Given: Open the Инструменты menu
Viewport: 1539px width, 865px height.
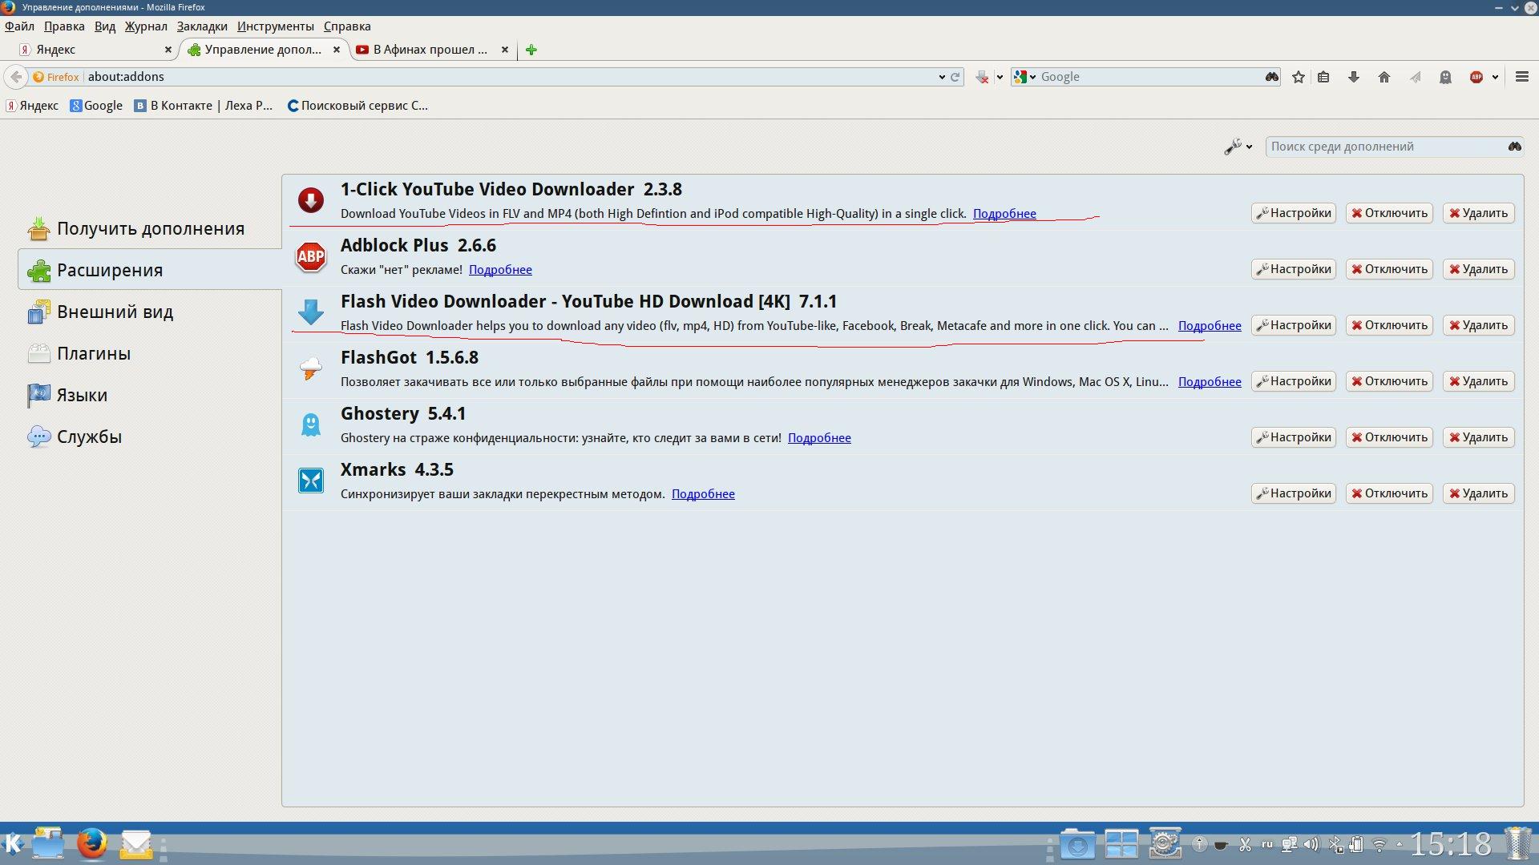Looking at the screenshot, I should click(275, 26).
